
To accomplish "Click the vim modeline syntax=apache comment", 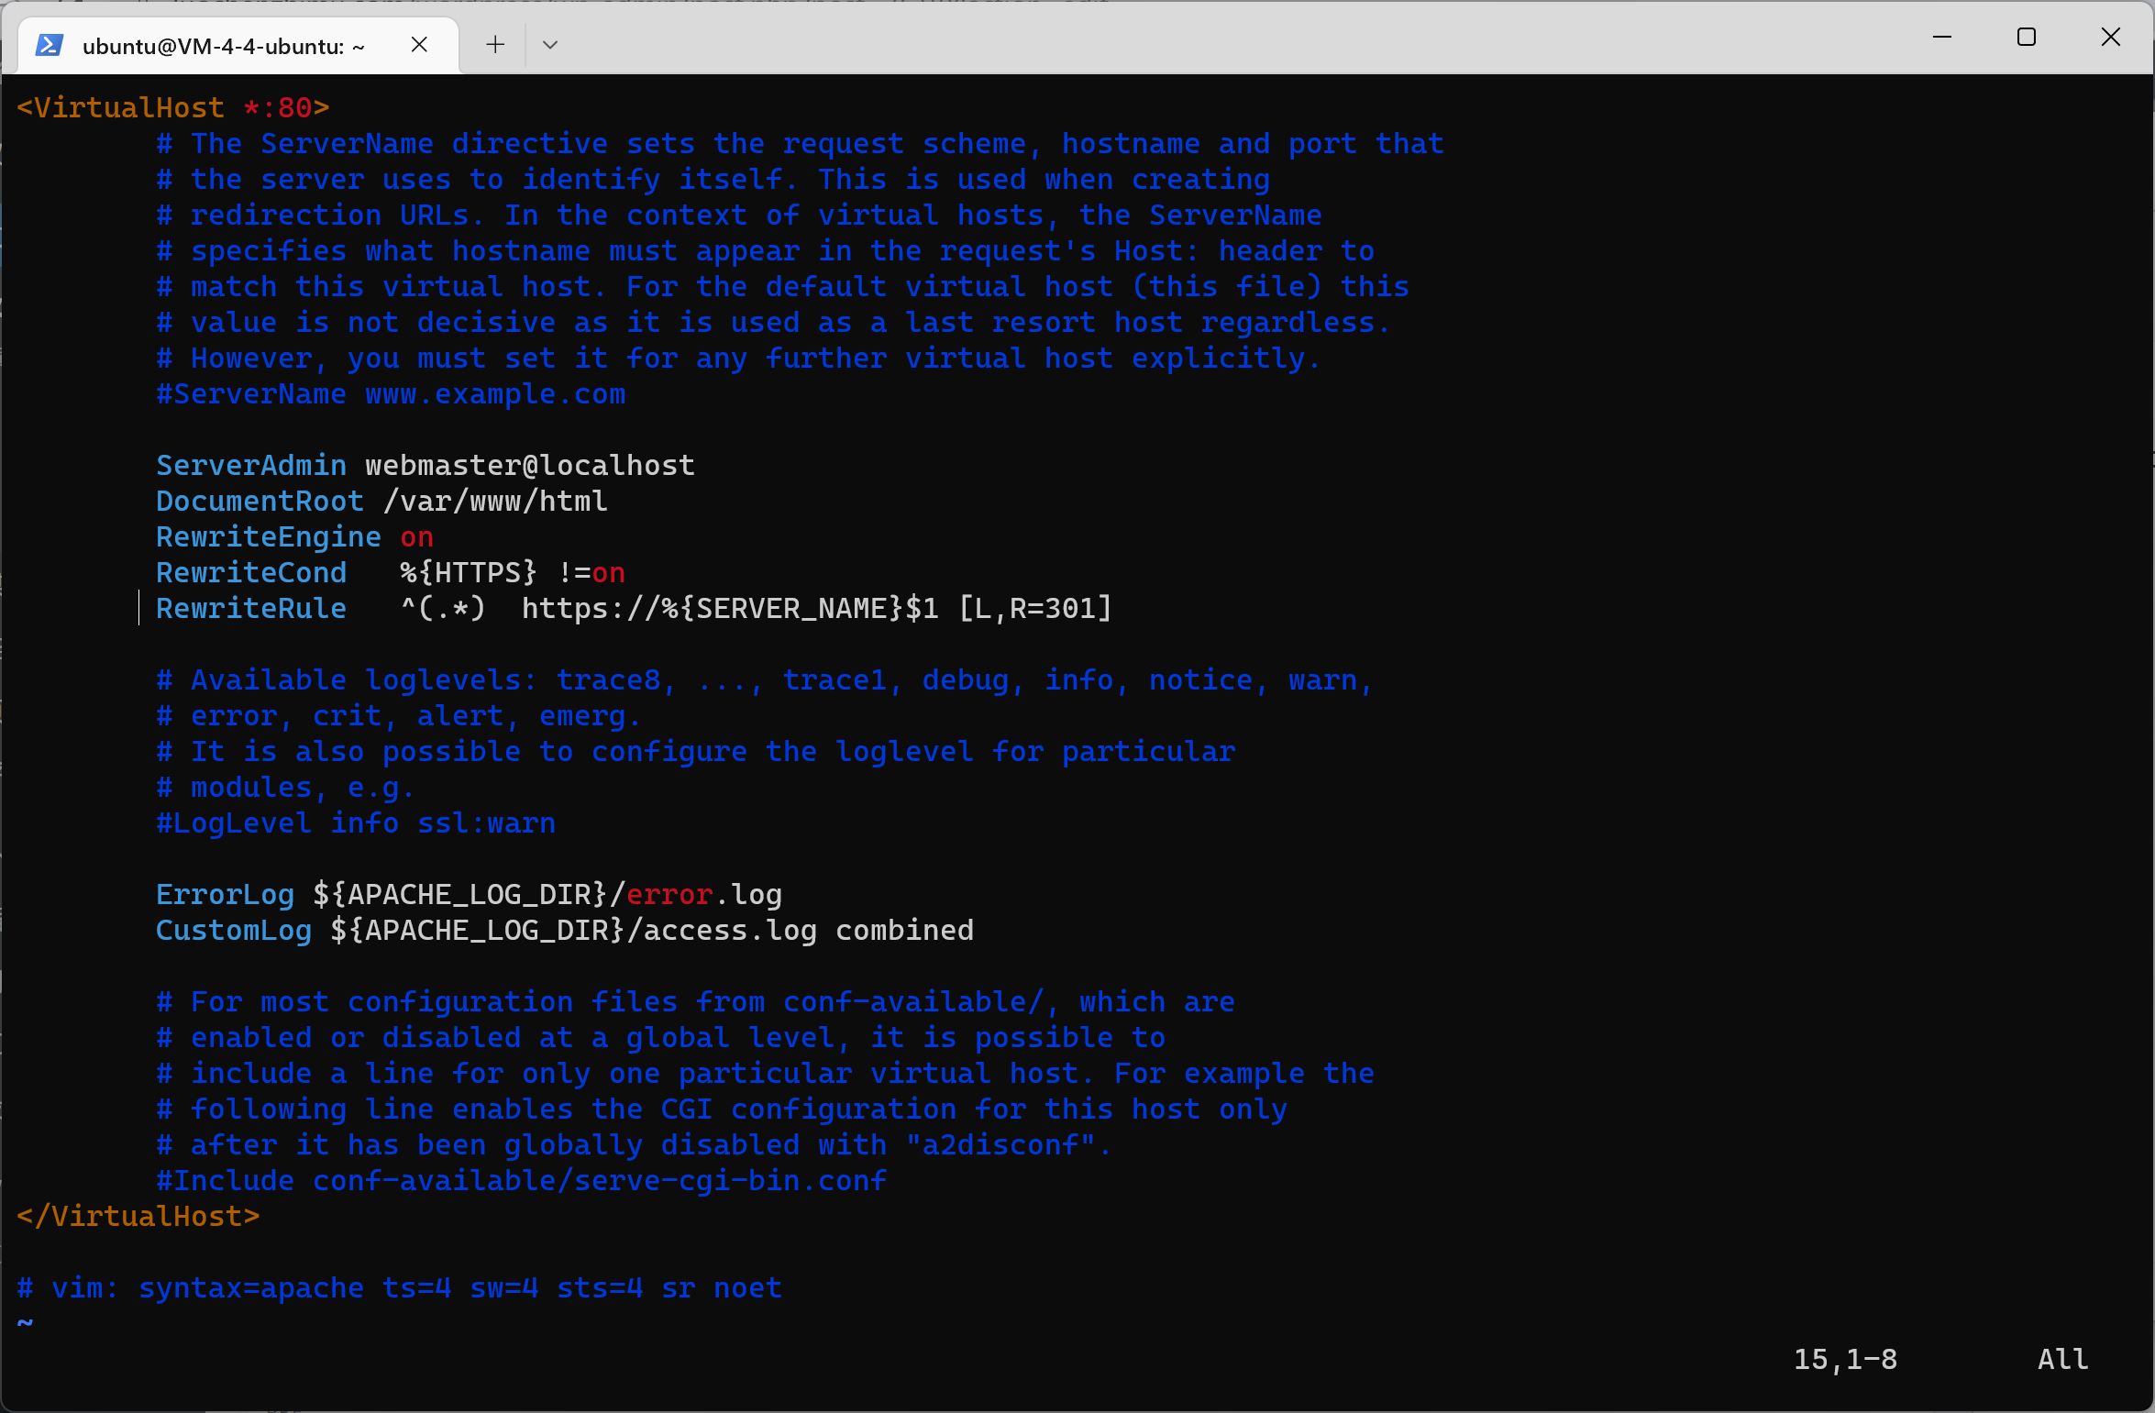I will (x=399, y=1288).
